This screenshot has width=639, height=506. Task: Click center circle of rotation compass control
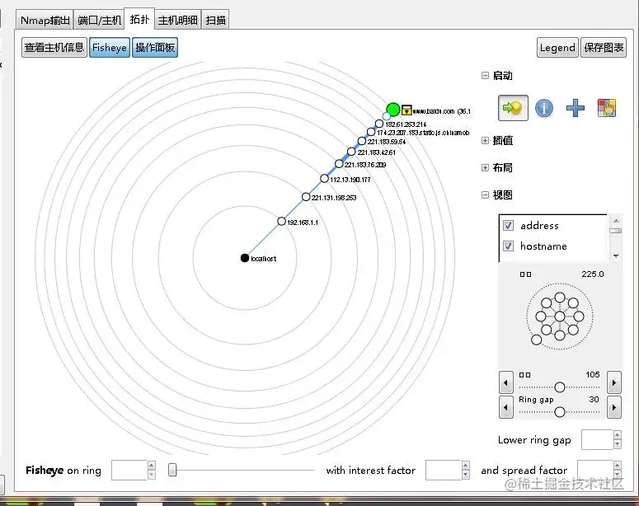tap(560, 316)
